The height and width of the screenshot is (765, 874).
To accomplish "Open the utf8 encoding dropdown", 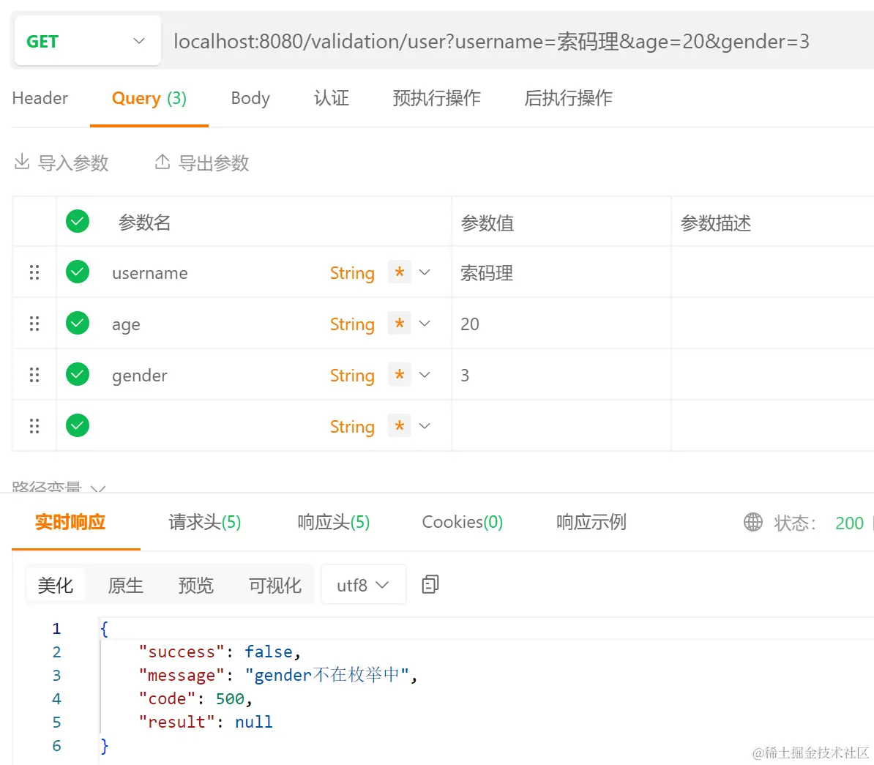I will coord(363,585).
